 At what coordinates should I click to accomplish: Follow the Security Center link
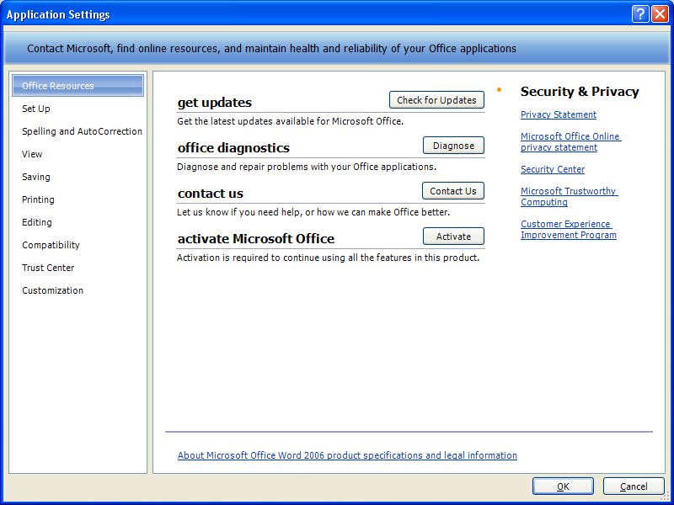click(x=552, y=169)
